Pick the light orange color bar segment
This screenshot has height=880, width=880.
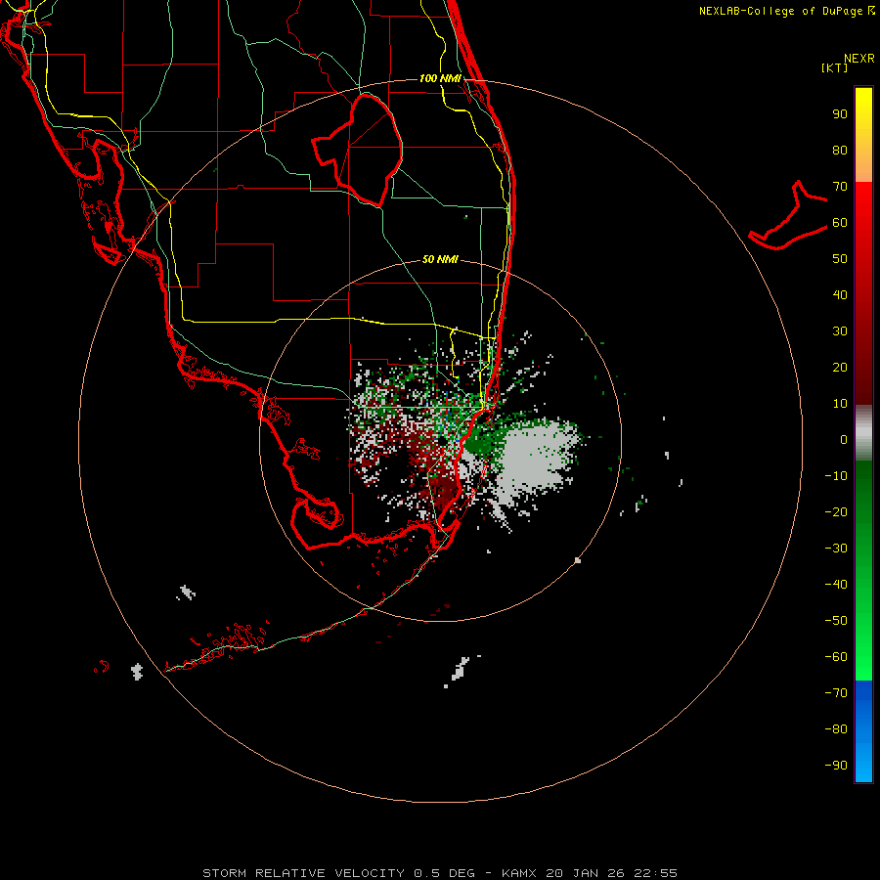[x=863, y=166]
